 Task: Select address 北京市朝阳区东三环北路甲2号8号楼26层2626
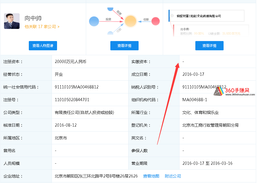(96, 176)
